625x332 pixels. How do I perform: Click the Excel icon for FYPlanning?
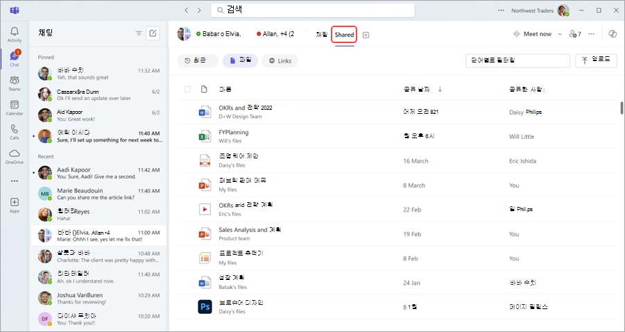pyautogui.click(x=205, y=136)
